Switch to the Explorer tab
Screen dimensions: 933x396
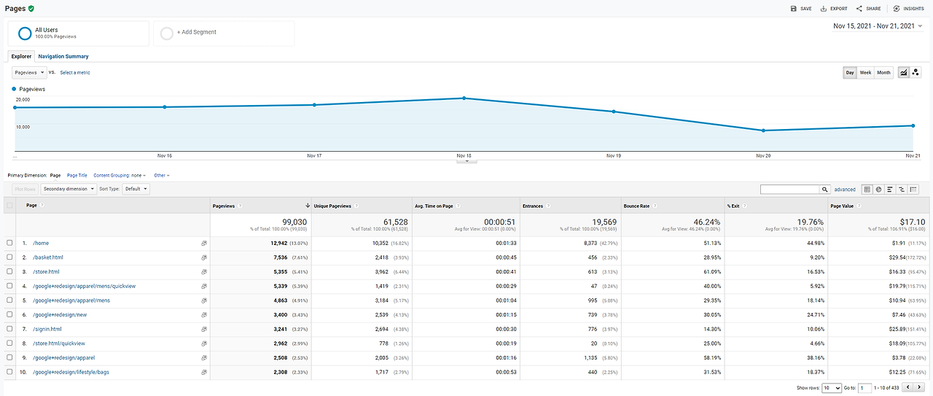point(21,56)
